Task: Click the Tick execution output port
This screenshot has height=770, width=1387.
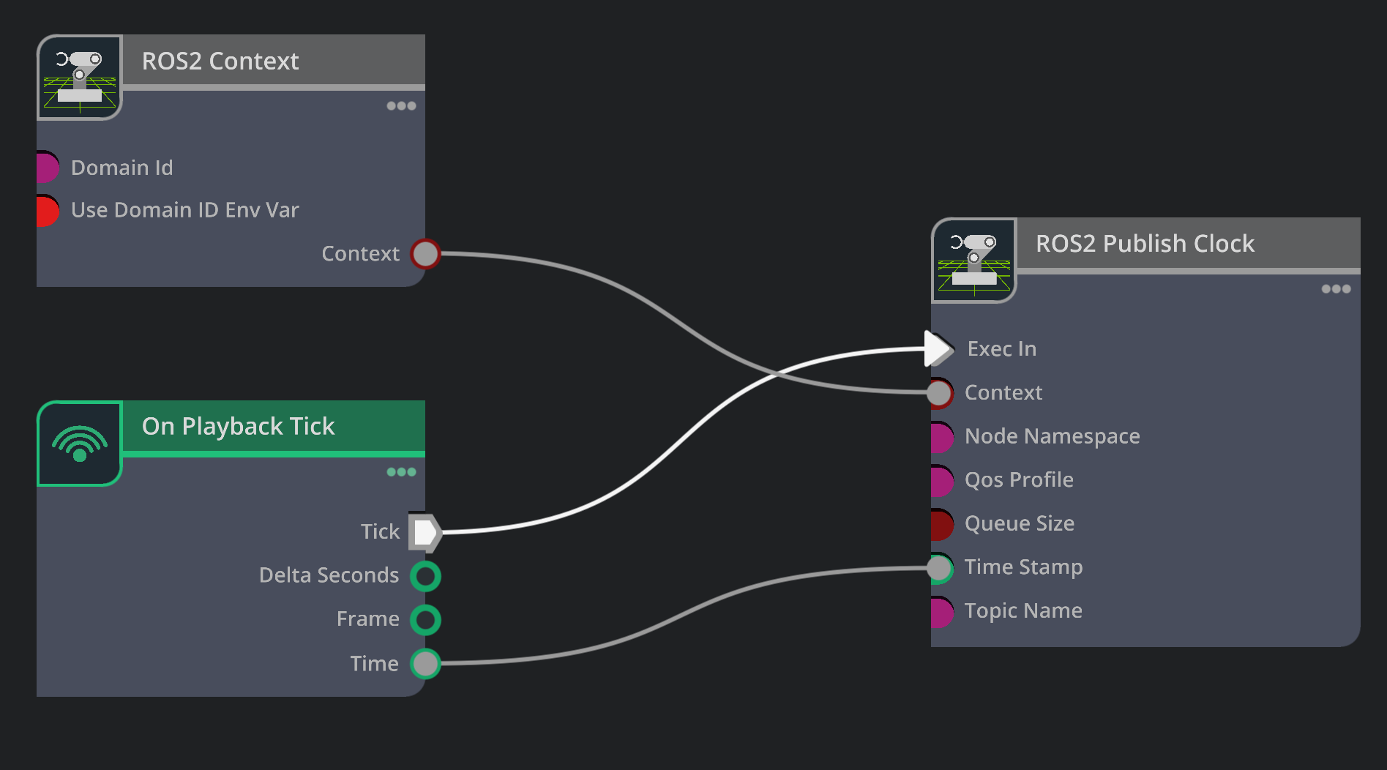Action: pos(425,532)
